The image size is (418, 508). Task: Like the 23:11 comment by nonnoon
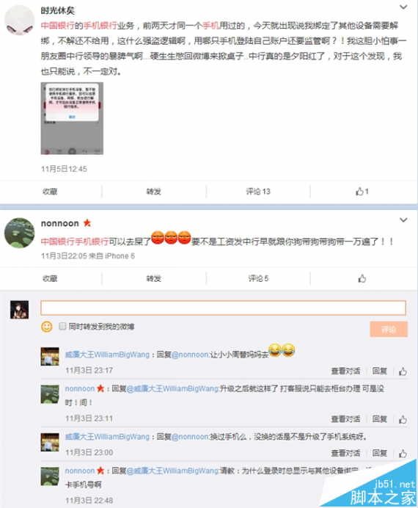tap(403, 419)
